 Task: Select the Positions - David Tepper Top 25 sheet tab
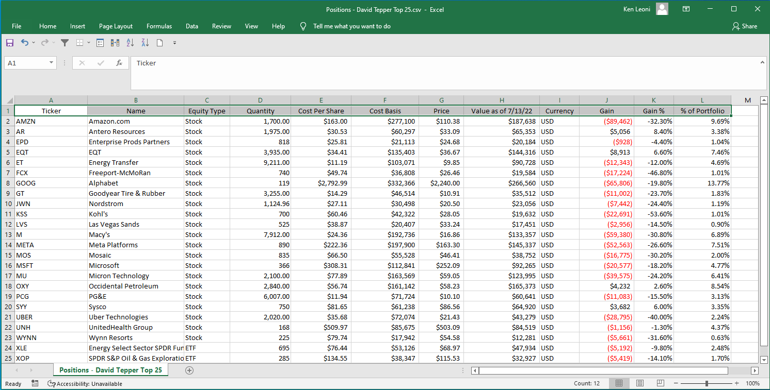110,370
